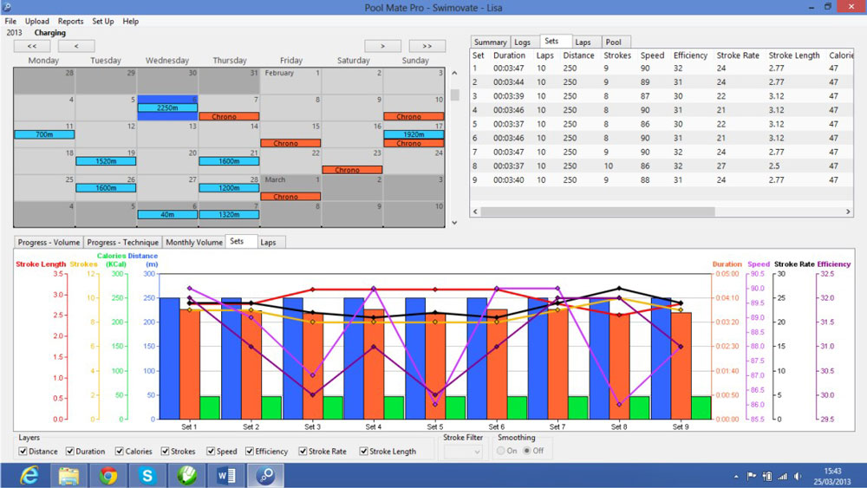The image size is (867, 488).
Task: Toggle the Calories layer checkbox
Action: (x=120, y=451)
